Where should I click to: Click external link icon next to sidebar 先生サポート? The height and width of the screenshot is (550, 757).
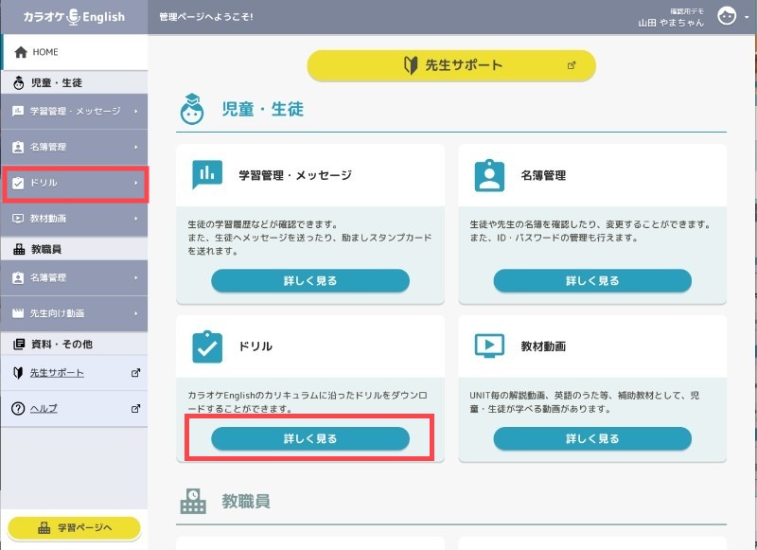point(135,373)
